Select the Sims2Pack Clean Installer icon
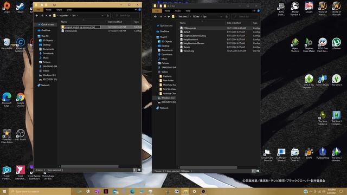 coord(295,155)
